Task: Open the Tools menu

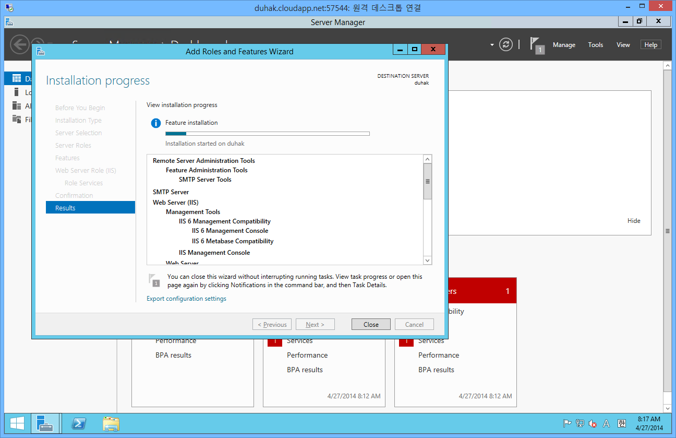Action: point(596,45)
